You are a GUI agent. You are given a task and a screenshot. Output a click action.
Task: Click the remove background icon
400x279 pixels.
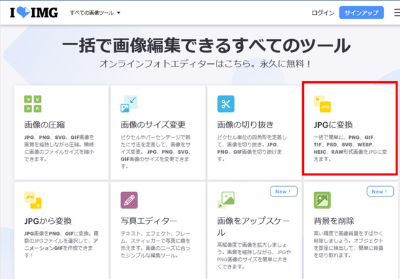pyautogui.click(x=322, y=200)
